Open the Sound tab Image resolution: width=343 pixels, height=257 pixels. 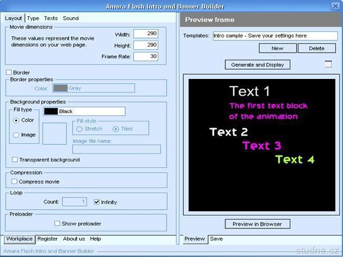[71, 18]
